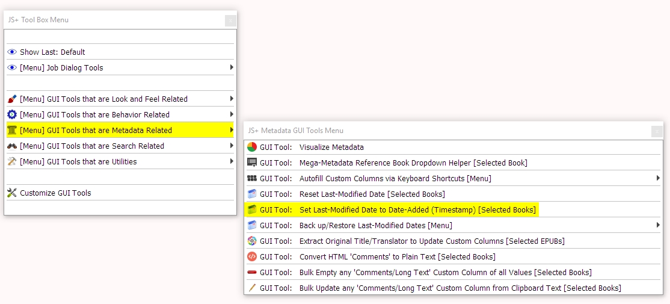The image size is (670, 304).
Task: Expand the Back up/Restore Last-Modified Dates arrow
Action: pos(658,225)
